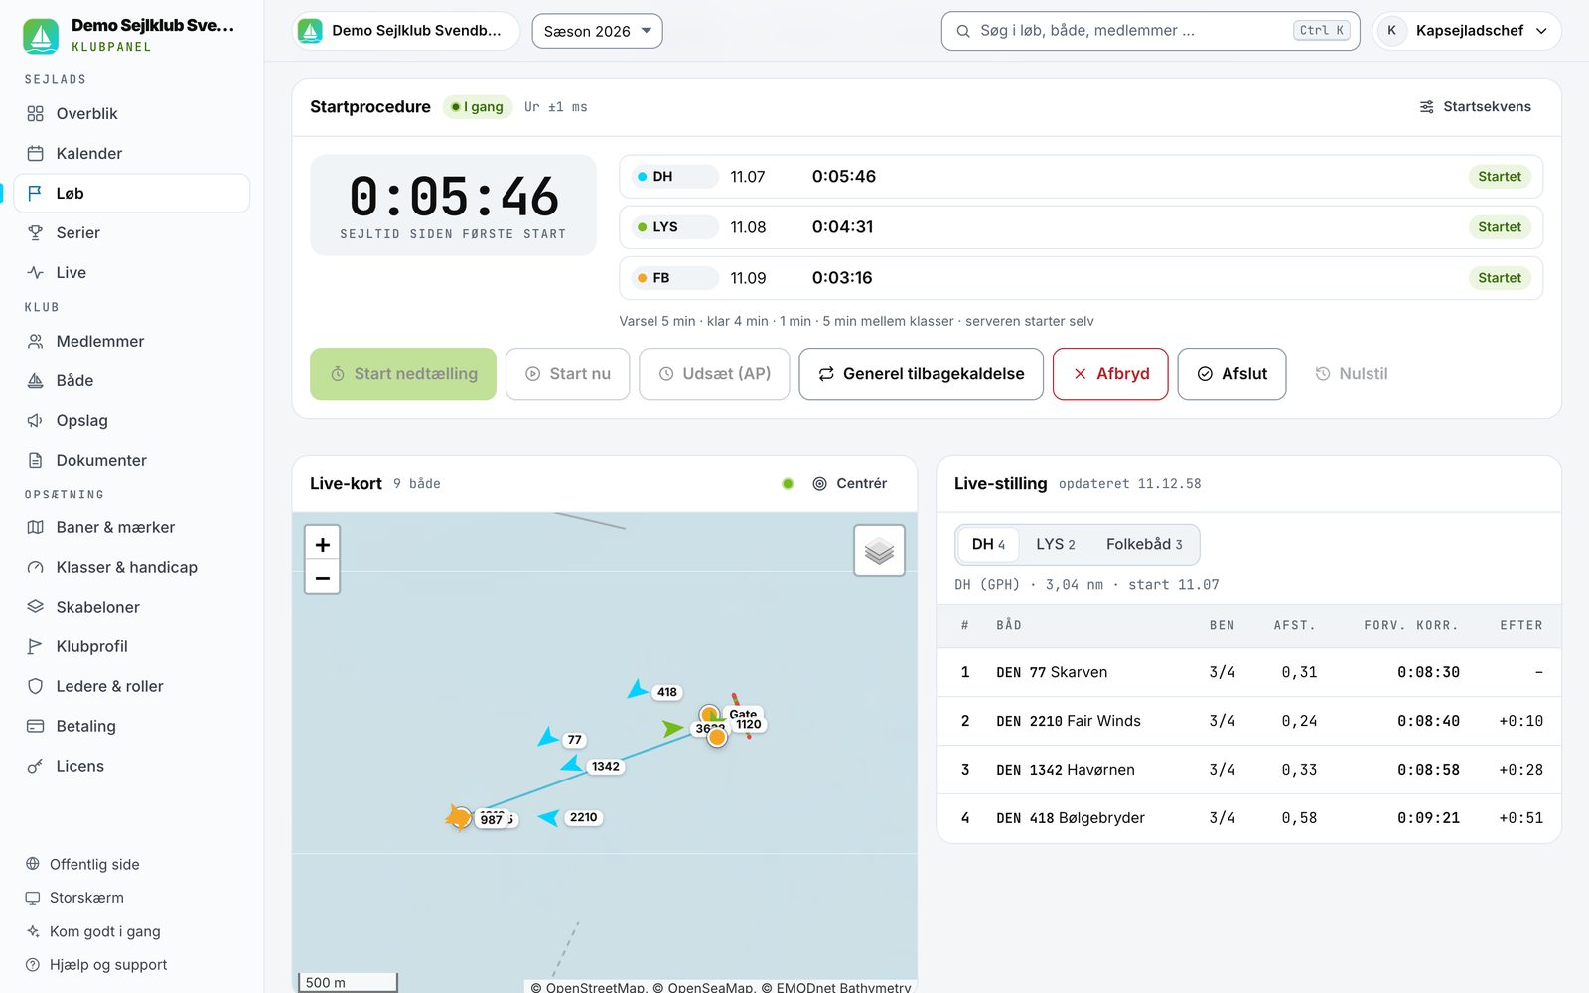Open Kom godt i gang
The height and width of the screenshot is (993, 1589).
pos(104,931)
